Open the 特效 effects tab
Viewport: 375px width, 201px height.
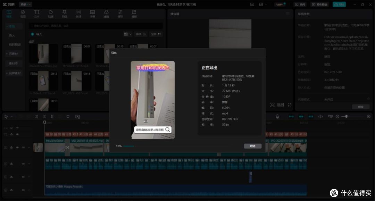point(65,14)
